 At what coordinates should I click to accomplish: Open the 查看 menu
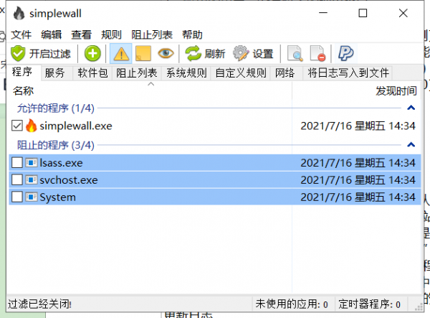pyautogui.click(x=82, y=35)
